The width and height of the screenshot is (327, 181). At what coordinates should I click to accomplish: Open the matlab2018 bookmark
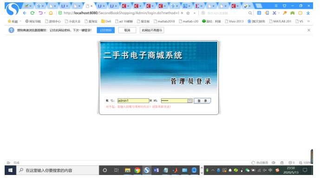click(164, 21)
